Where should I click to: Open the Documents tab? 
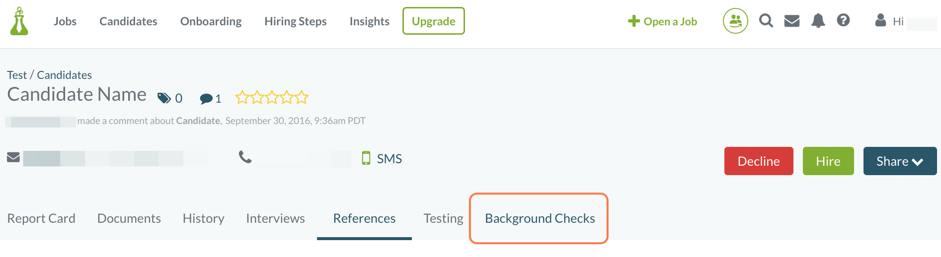(x=129, y=218)
